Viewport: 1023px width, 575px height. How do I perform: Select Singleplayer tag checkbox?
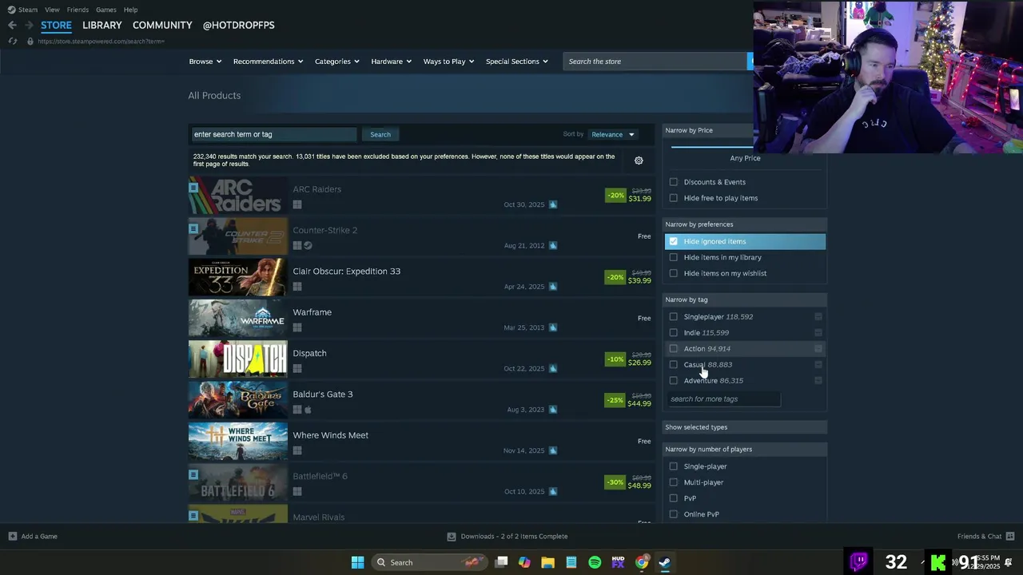pyautogui.click(x=673, y=316)
